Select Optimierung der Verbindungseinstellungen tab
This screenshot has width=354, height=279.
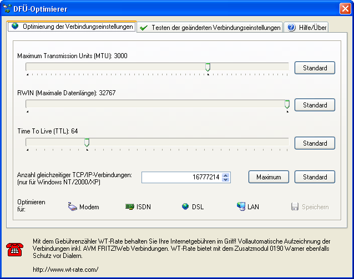click(72, 27)
